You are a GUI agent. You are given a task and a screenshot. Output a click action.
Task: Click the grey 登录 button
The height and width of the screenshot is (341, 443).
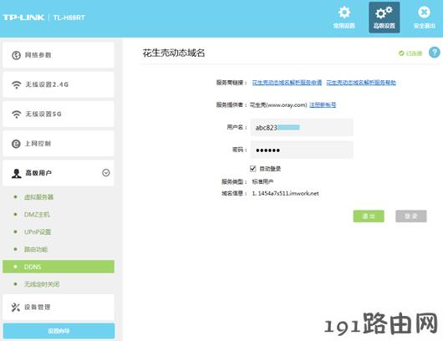(411, 216)
